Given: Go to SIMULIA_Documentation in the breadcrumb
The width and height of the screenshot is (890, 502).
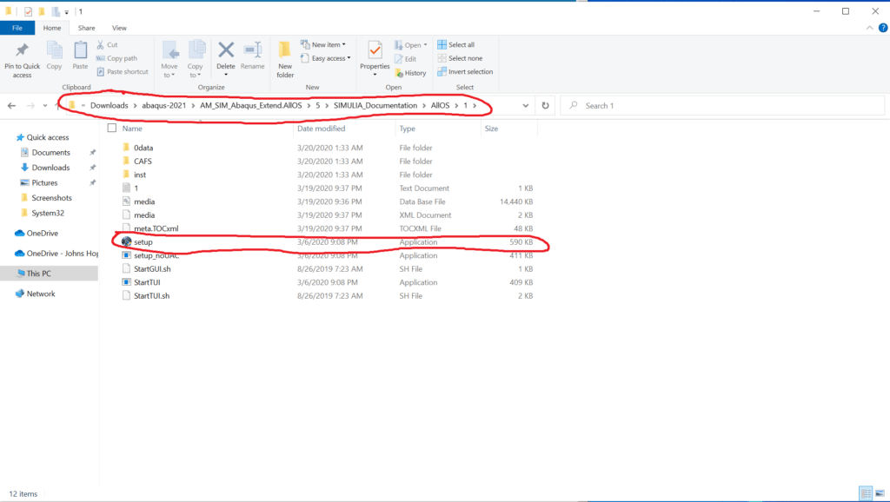Looking at the screenshot, I should pyautogui.click(x=375, y=105).
